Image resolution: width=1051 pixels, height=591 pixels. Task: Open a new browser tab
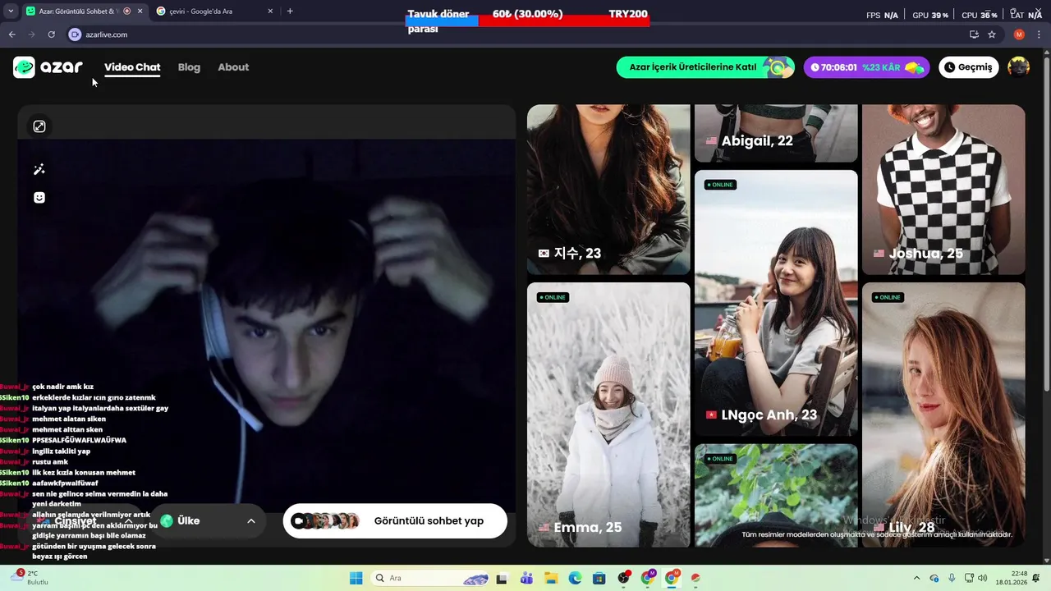(290, 11)
